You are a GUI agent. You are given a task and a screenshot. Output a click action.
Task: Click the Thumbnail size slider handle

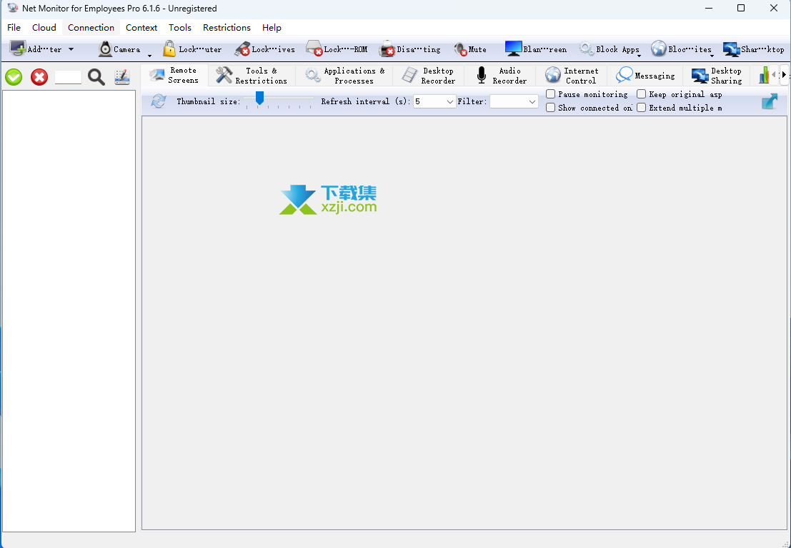click(x=259, y=98)
